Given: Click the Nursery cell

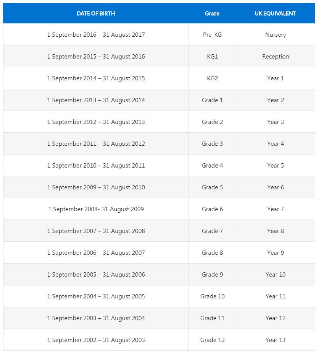Looking at the screenshot, I should tap(275, 35).
